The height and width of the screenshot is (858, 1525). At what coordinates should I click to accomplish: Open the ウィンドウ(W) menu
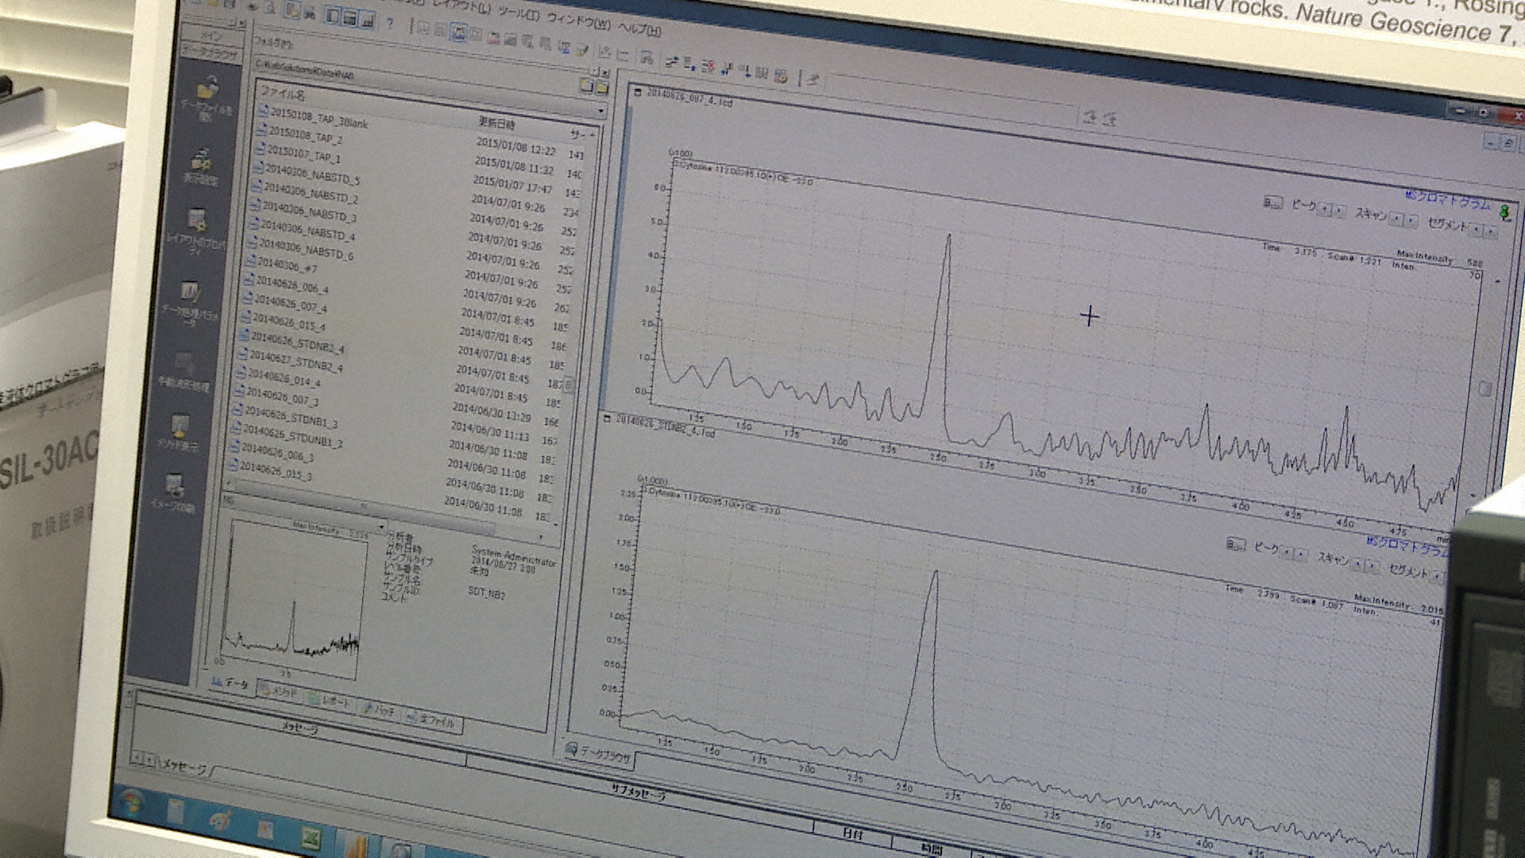coord(579,21)
